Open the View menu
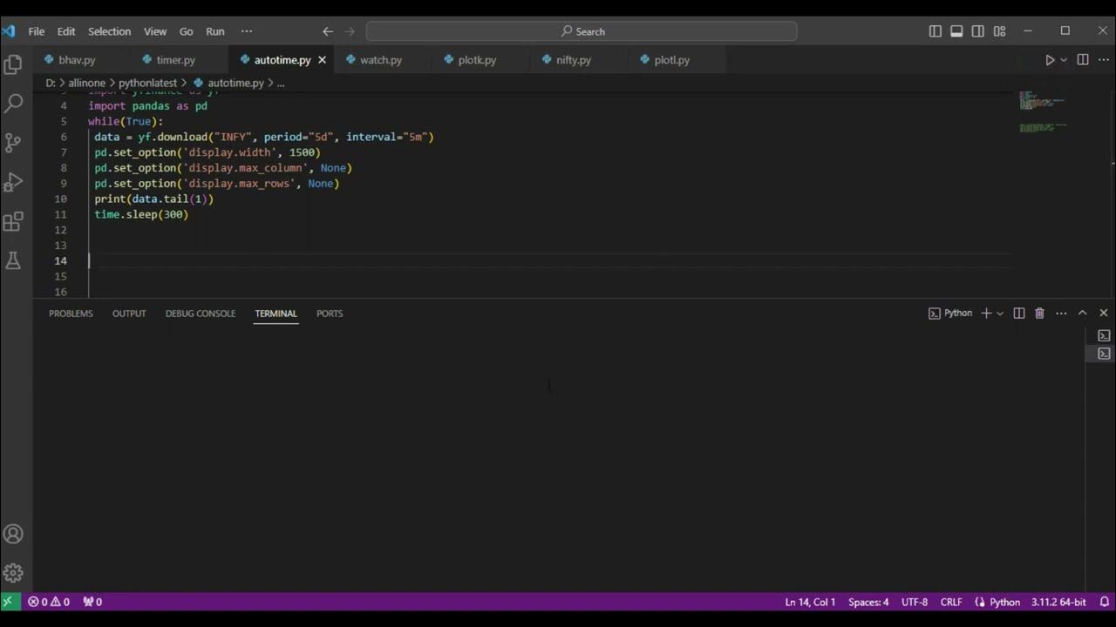 155,31
